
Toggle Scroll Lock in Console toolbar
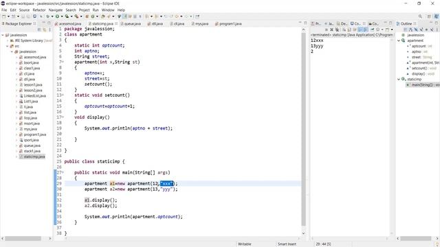(x=349, y=30)
